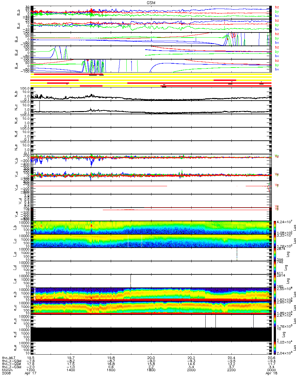This screenshot has height=382, width=296.
Task: Click the 2200 time tick label
Action: pyautogui.click(x=231, y=370)
